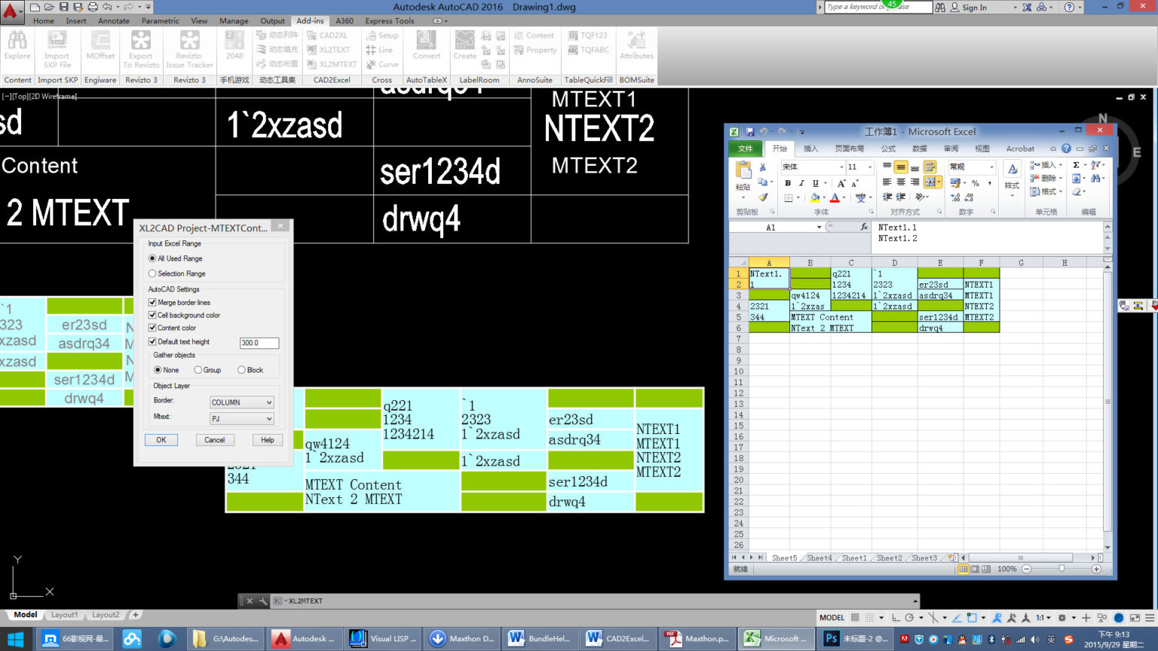The width and height of the screenshot is (1158, 651).
Task: Click the Attributes icon in BOMSuite panel
Action: pos(636,47)
